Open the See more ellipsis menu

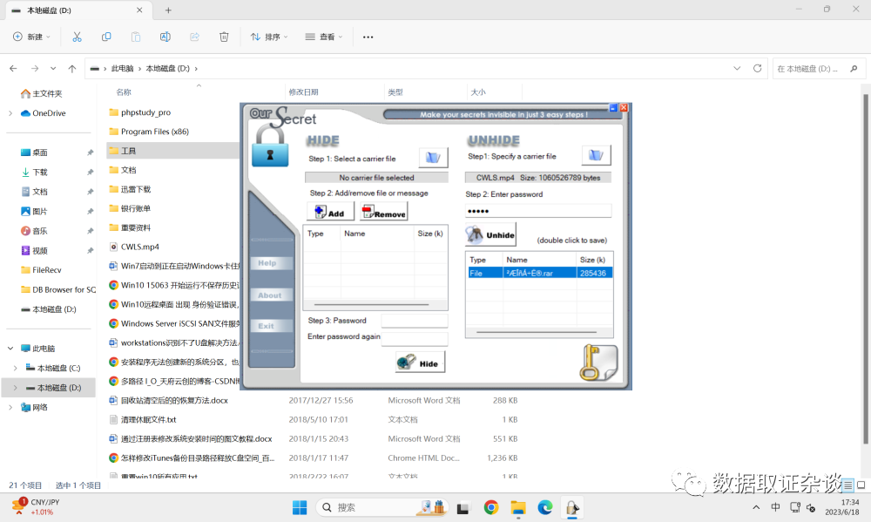(368, 37)
